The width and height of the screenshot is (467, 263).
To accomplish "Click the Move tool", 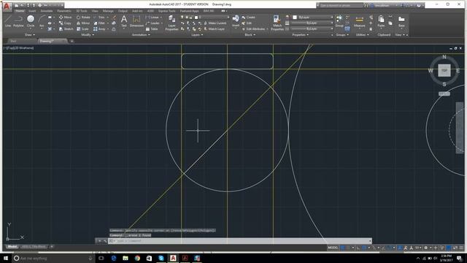I will click(x=65, y=18).
